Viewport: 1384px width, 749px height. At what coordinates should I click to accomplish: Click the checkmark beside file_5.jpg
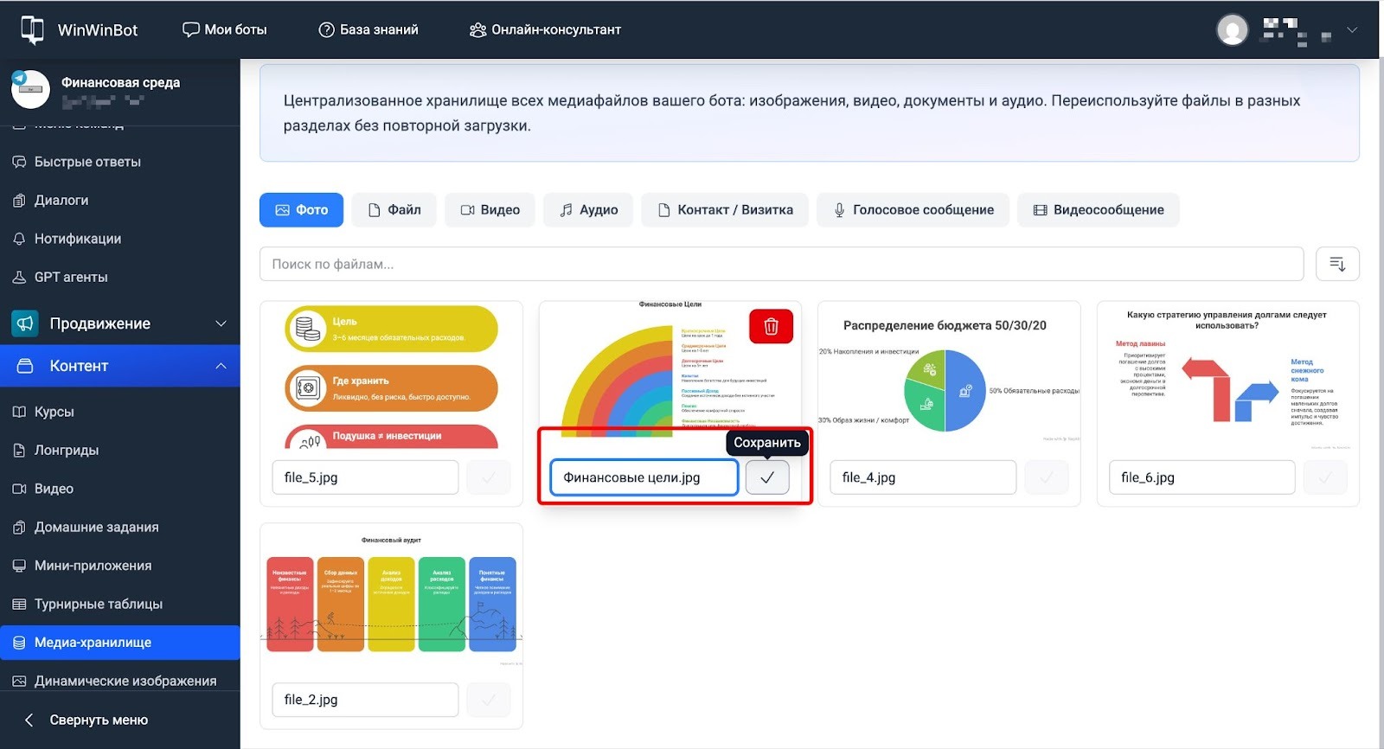(x=489, y=477)
